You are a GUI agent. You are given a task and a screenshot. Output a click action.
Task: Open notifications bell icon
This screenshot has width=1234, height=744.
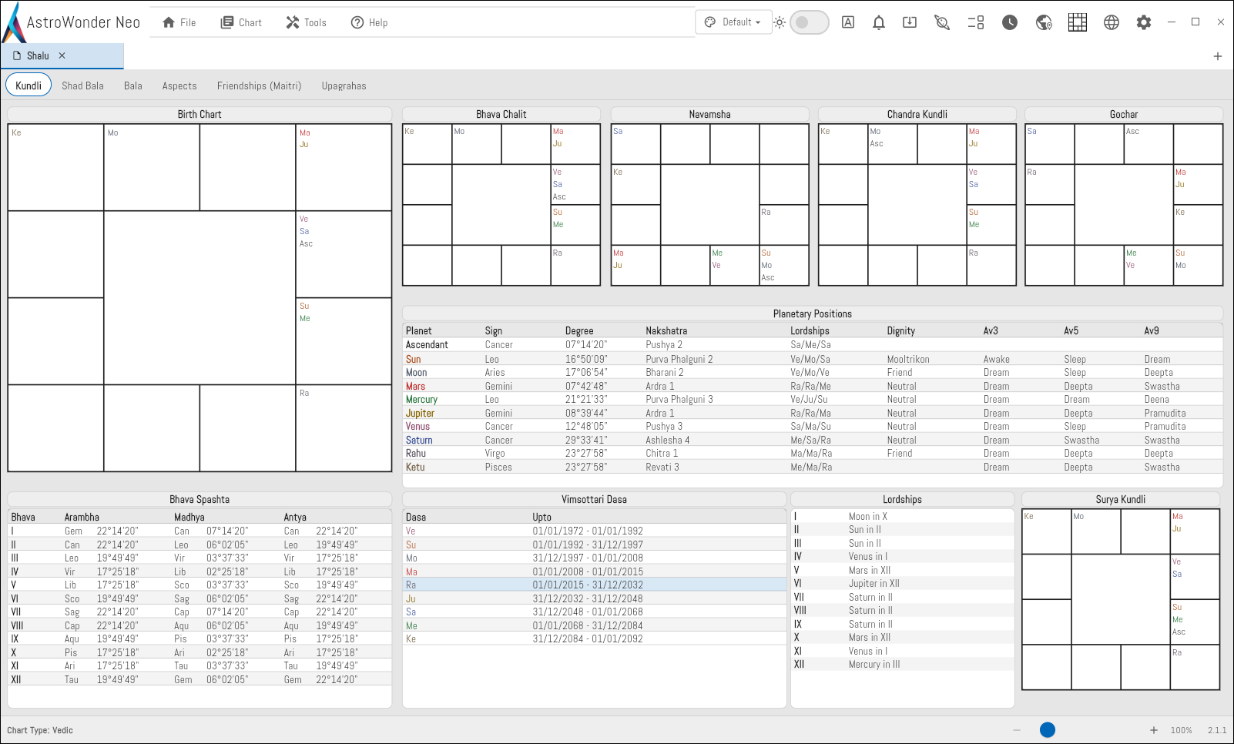coord(879,22)
